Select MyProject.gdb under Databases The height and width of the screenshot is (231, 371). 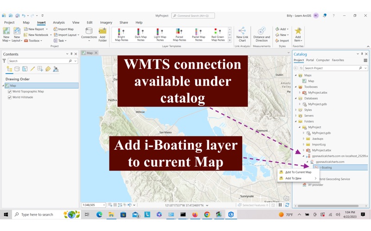[317, 104]
